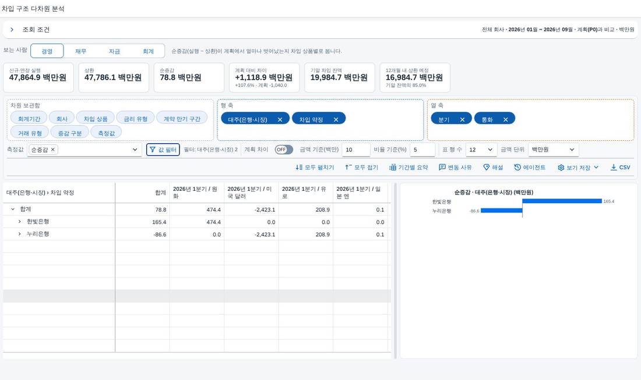Pick the 차입 상품 dimension chip
This screenshot has height=380, width=641.
(95, 119)
